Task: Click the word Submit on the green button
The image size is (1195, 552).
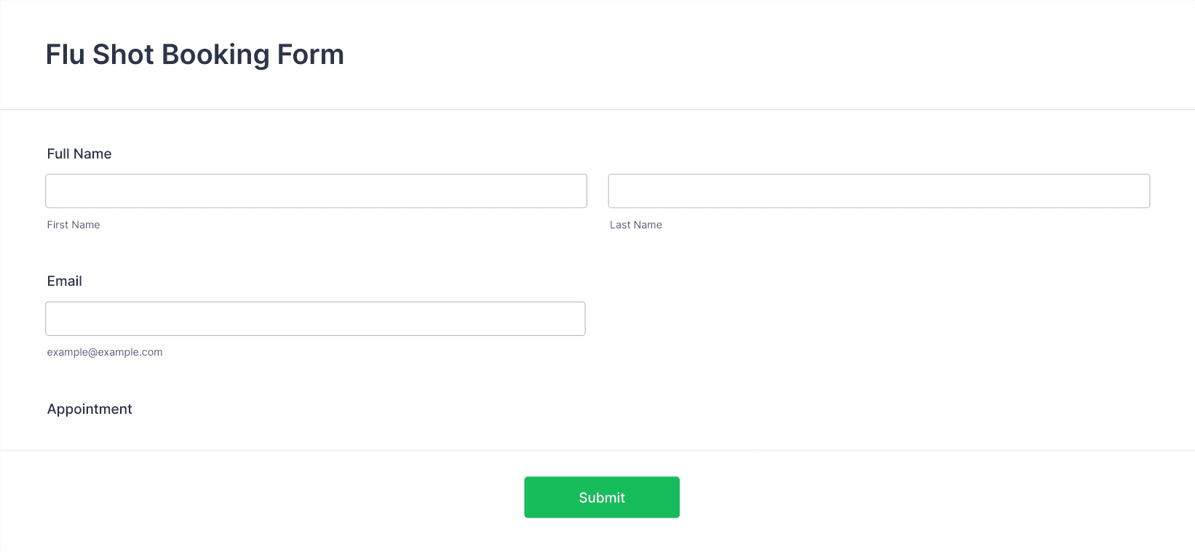Action: pyautogui.click(x=602, y=497)
